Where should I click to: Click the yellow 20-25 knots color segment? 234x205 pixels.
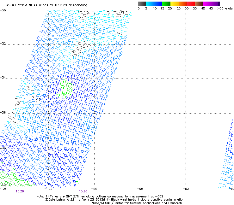click(x=175, y=4)
